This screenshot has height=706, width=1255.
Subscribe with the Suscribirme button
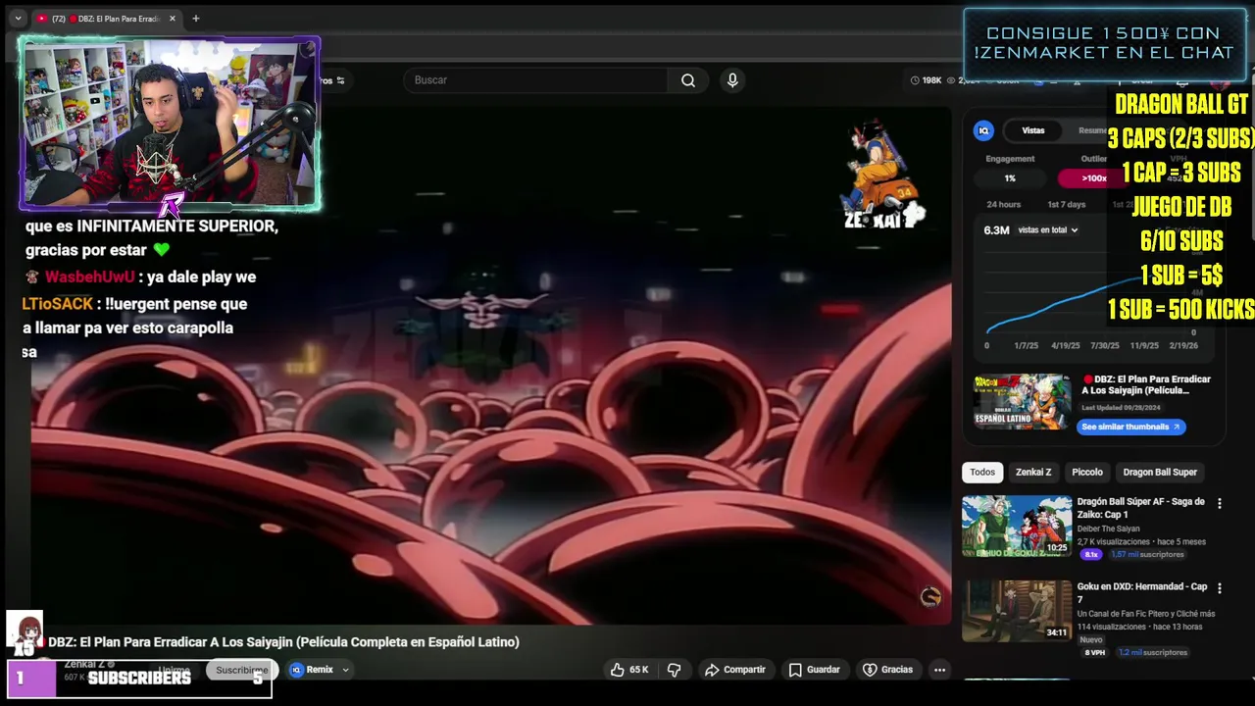[241, 670]
